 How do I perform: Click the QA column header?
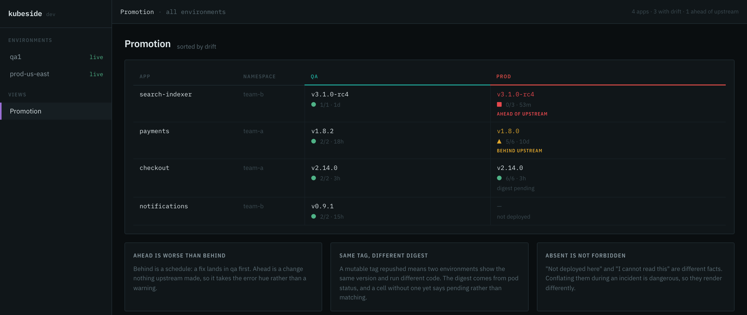(314, 76)
